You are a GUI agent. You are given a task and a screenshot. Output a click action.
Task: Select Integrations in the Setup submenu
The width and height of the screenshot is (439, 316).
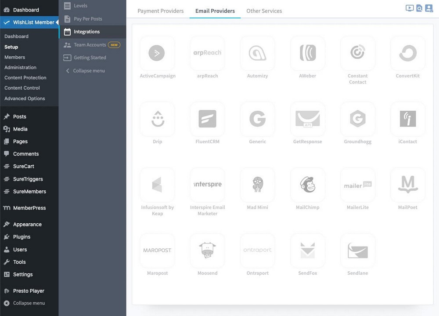(92, 32)
